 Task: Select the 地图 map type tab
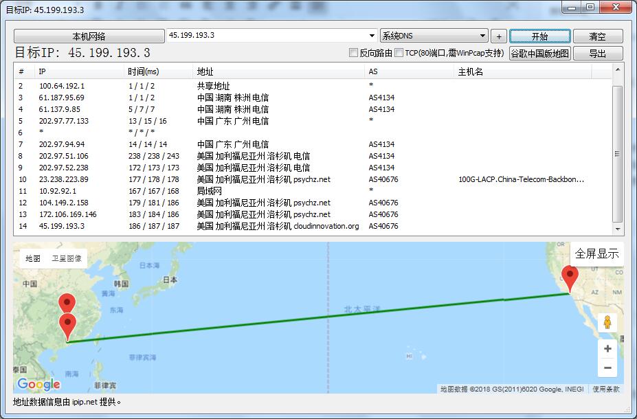[33, 258]
